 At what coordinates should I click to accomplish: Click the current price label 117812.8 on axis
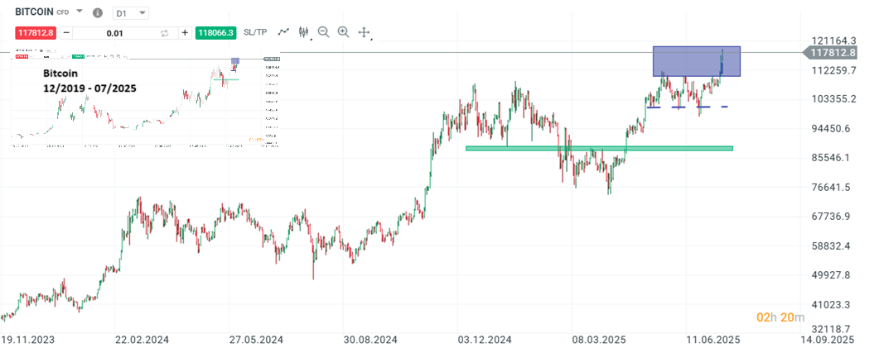coord(837,52)
